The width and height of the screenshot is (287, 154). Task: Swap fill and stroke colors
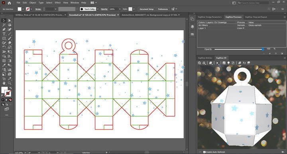click(x=10, y=88)
